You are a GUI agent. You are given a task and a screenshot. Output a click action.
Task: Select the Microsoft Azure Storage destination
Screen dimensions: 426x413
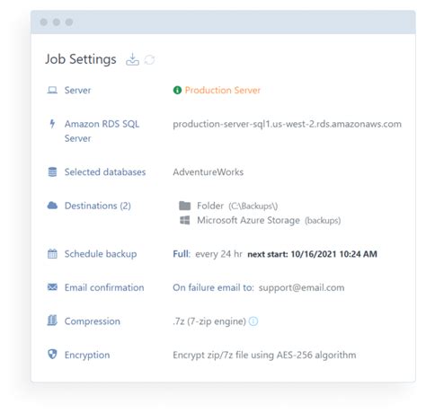260,220
